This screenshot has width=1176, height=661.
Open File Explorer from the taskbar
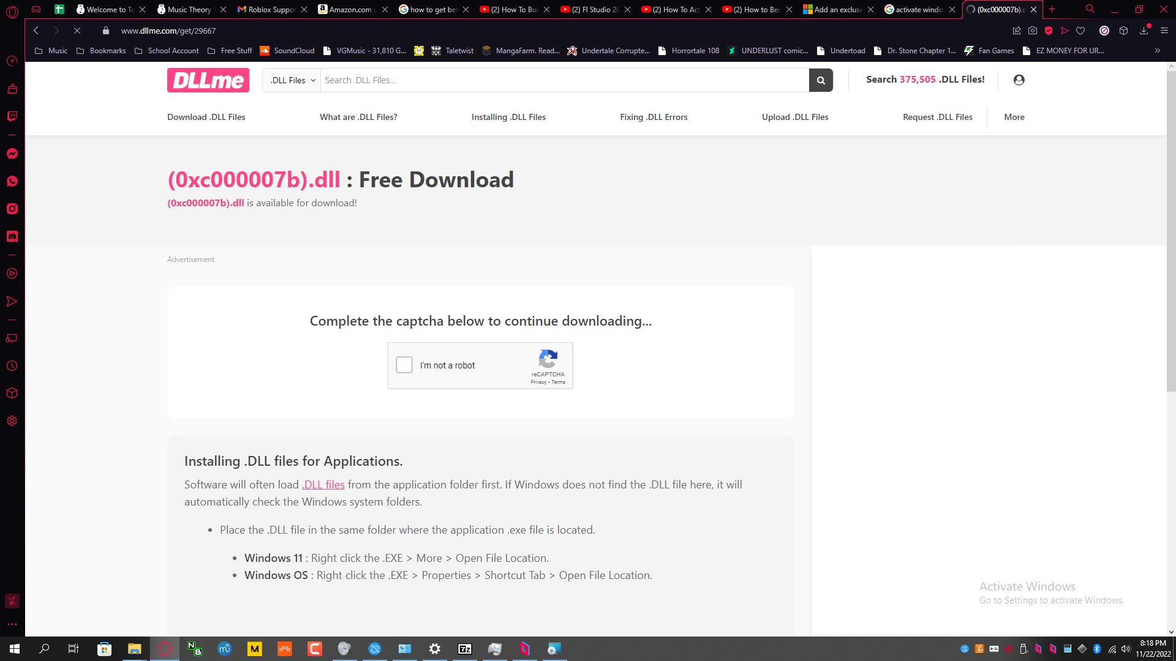pos(134,649)
